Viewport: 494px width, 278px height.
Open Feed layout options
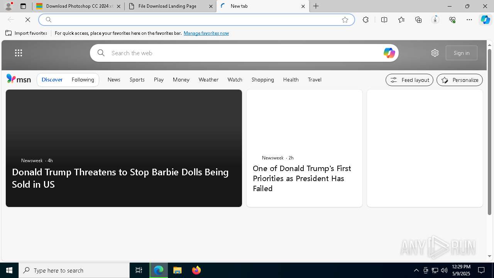tap(409, 80)
